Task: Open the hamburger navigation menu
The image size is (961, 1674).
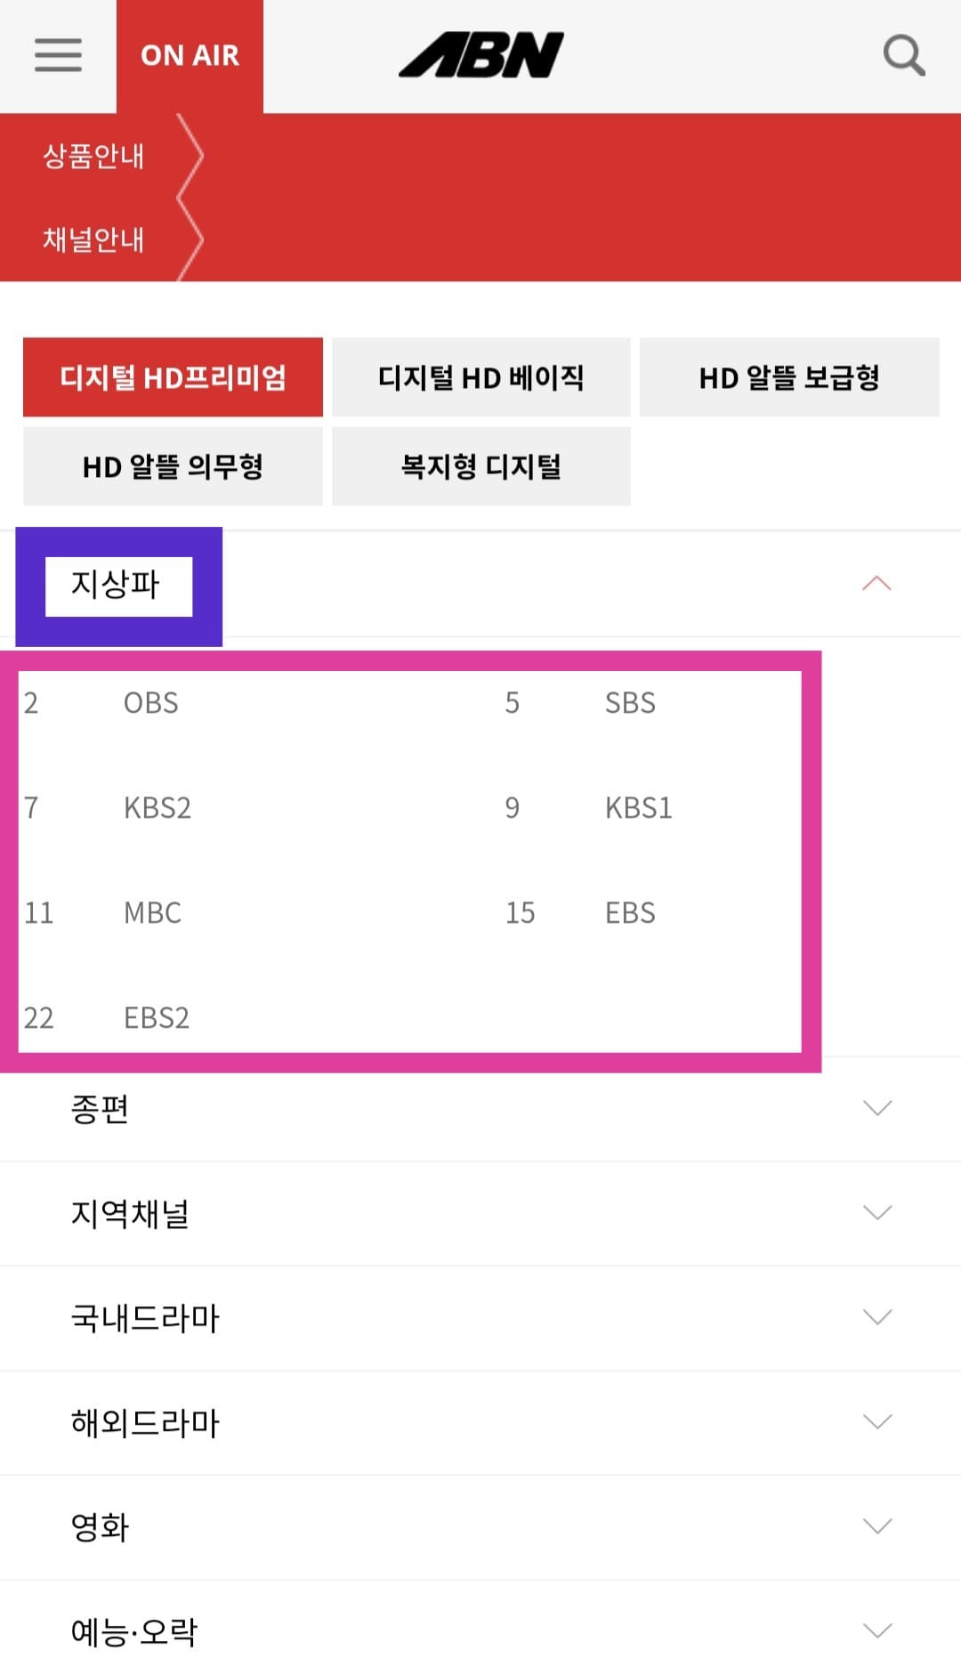Action: click(x=56, y=55)
